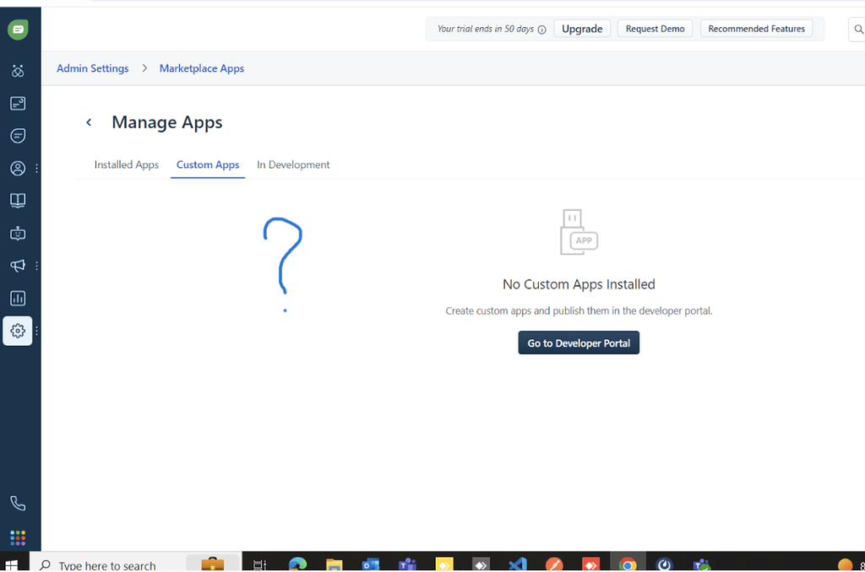
Task: Click the search magnifier at top right
Action: point(857,29)
